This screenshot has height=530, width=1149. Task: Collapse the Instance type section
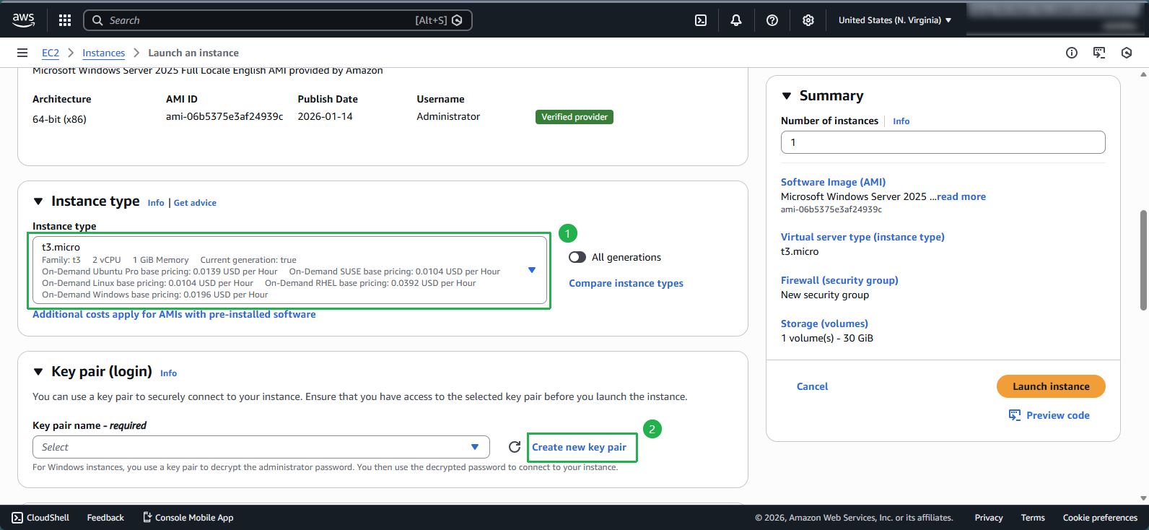[x=39, y=201]
